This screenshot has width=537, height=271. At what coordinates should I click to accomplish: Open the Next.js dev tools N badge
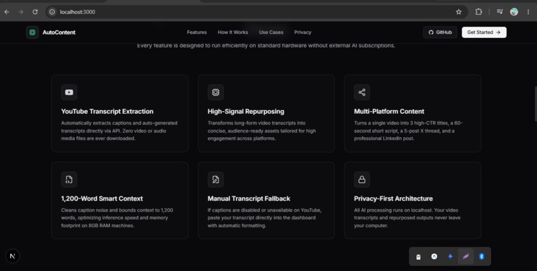(13, 256)
